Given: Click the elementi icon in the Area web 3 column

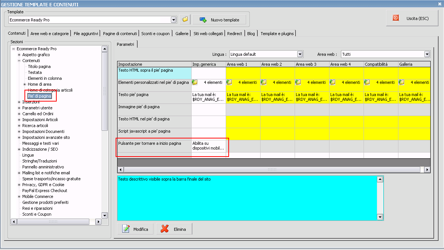Looking at the screenshot, I should 298,82.
